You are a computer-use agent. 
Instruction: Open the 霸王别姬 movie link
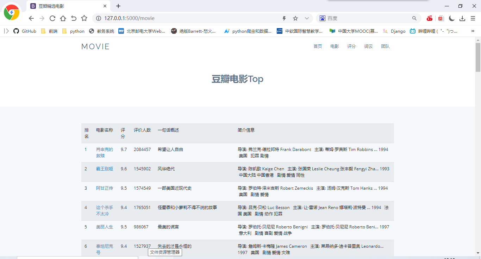tap(105, 169)
